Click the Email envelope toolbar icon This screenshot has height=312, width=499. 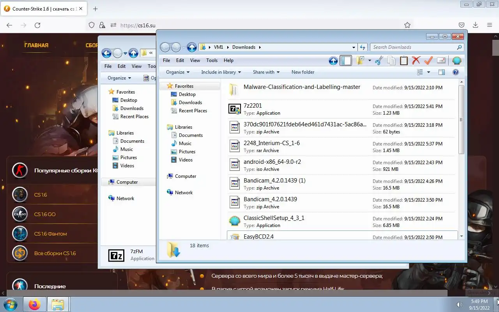coord(441,60)
